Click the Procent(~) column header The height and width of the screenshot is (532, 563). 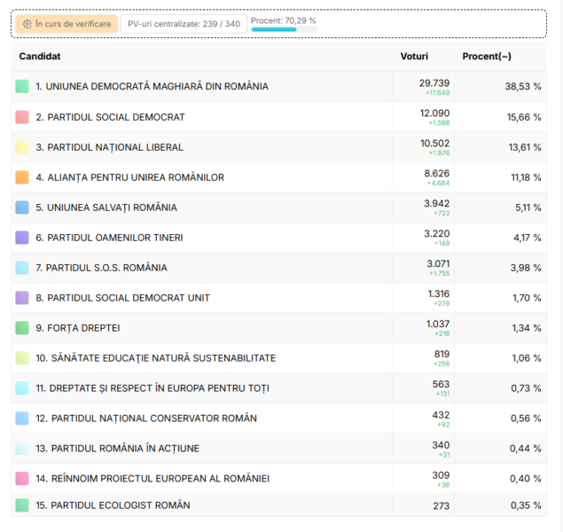(x=487, y=56)
